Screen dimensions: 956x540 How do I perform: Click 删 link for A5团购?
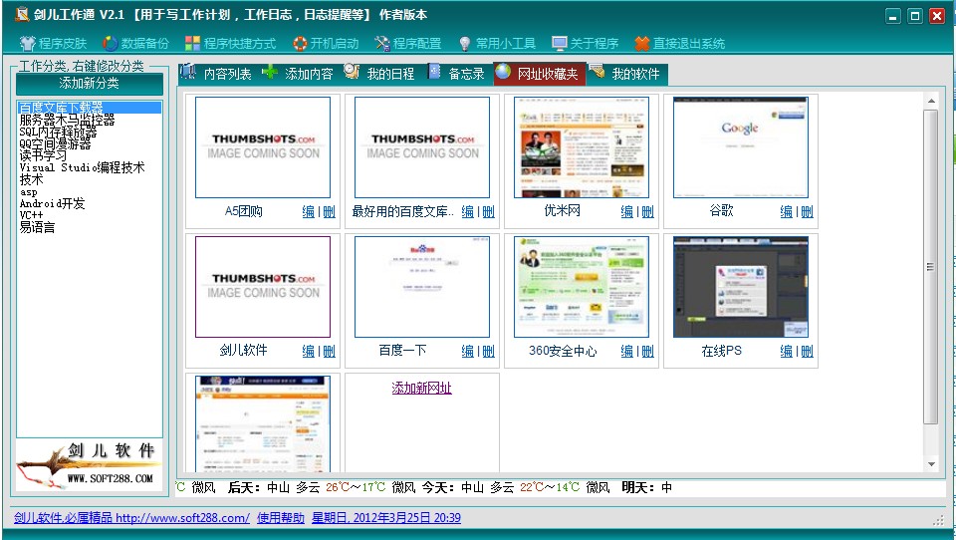pyautogui.click(x=330, y=212)
